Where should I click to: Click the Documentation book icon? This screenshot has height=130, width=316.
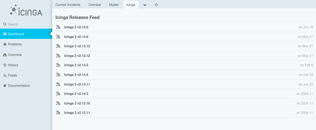[5, 86]
